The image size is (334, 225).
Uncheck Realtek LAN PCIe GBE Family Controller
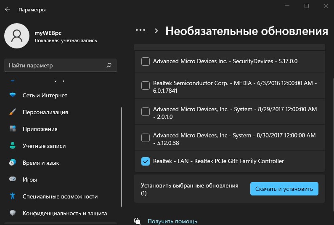click(146, 161)
